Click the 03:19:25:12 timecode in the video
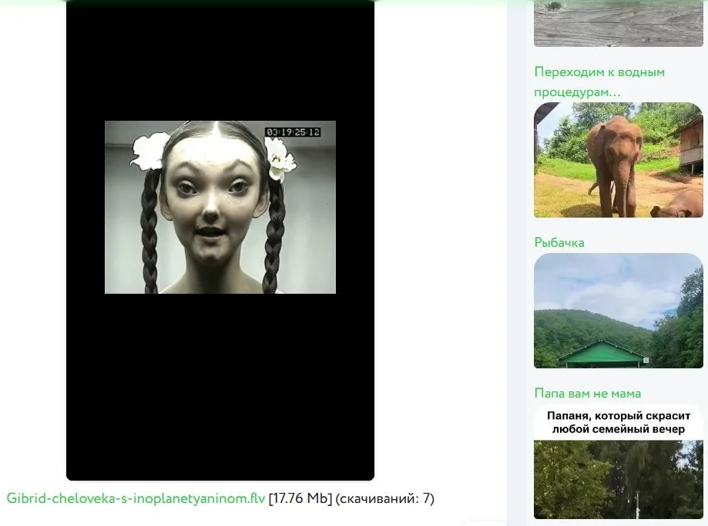The height and width of the screenshot is (526, 708). (x=293, y=132)
